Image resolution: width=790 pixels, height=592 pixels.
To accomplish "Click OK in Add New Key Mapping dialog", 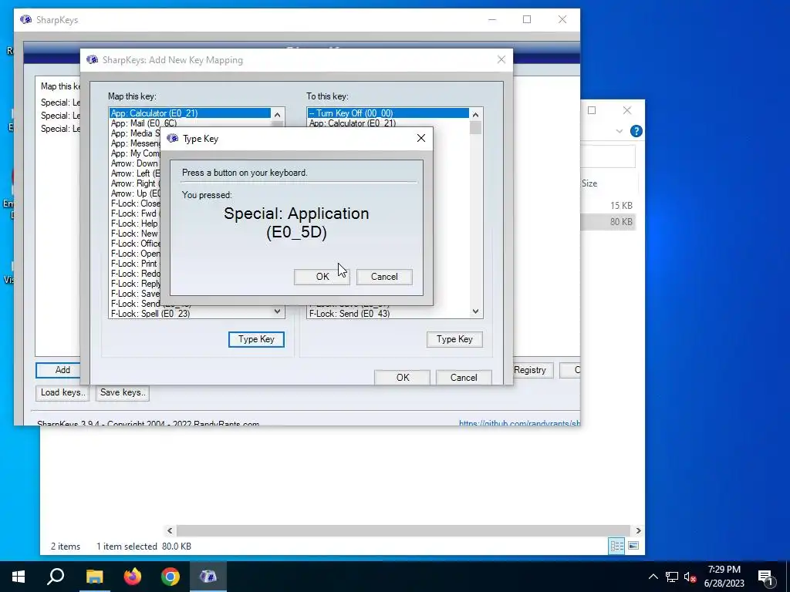I will click(402, 378).
